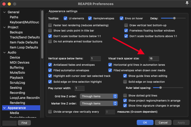Toggle Horizontal grid lines in automation lanes

[x=110, y=65]
